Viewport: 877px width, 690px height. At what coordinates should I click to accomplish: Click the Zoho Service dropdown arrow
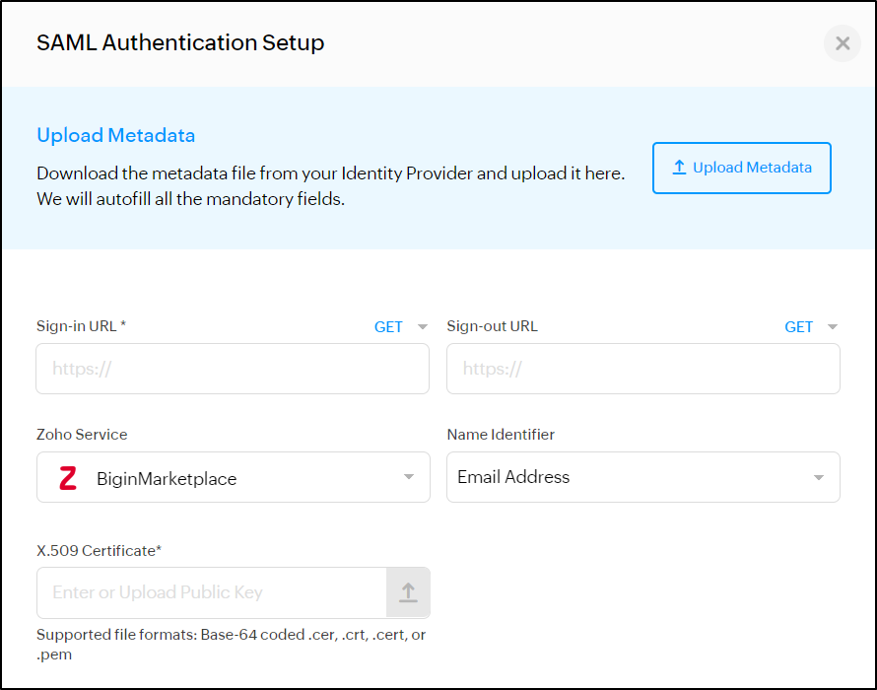[x=409, y=478]
